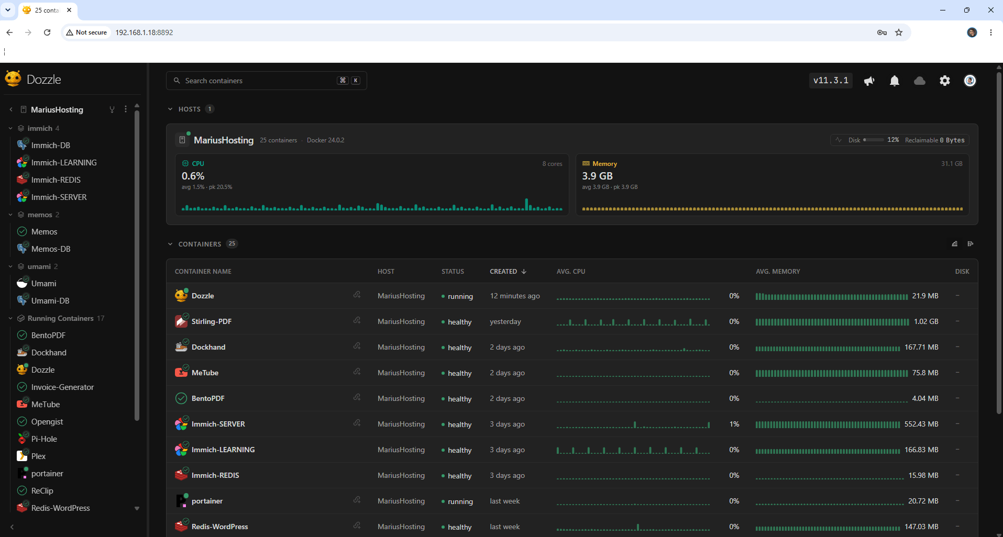This screenshot has height=537, width=1003.
Task: Collapse the immich group in sidebar
Action: click(x=10, y=128)
